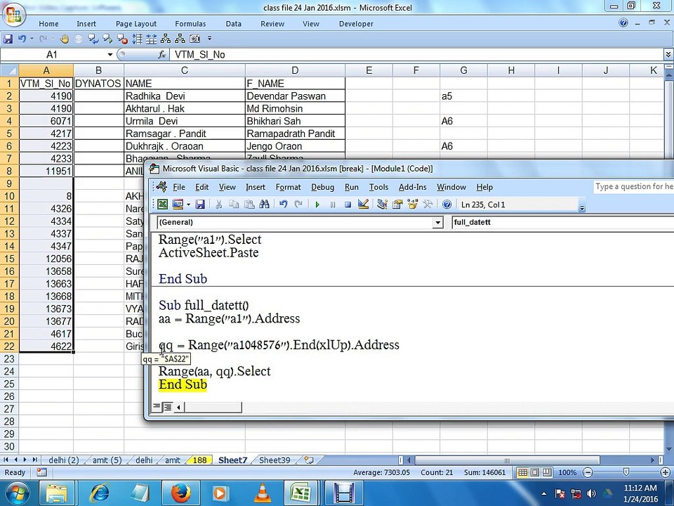
Task: Switch to the delhi (2) worksheet tab
Action: pos(64,460)
